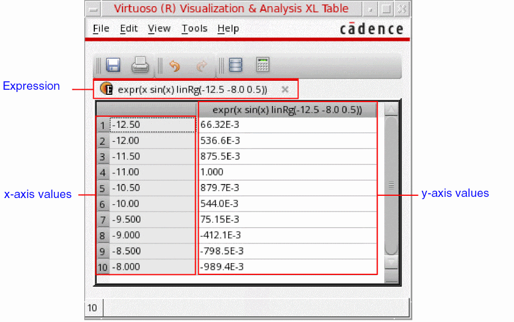Click y-value cell -989.4E-3
This screenshot has width=514, height=322.
click(x=288, y=267)
